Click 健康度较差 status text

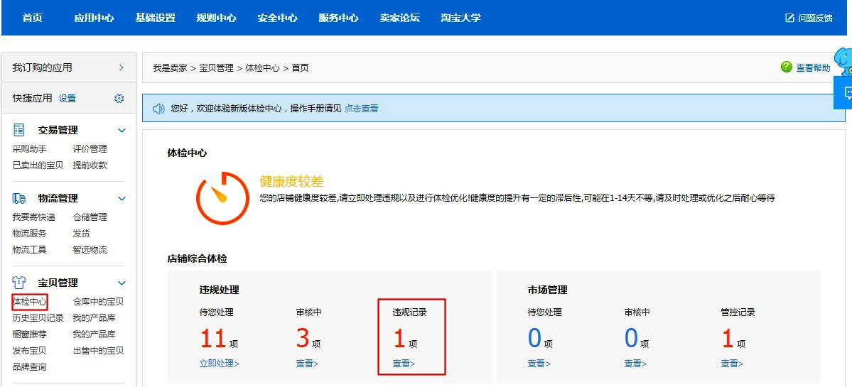pyautogui.click(x=292, y=181)
